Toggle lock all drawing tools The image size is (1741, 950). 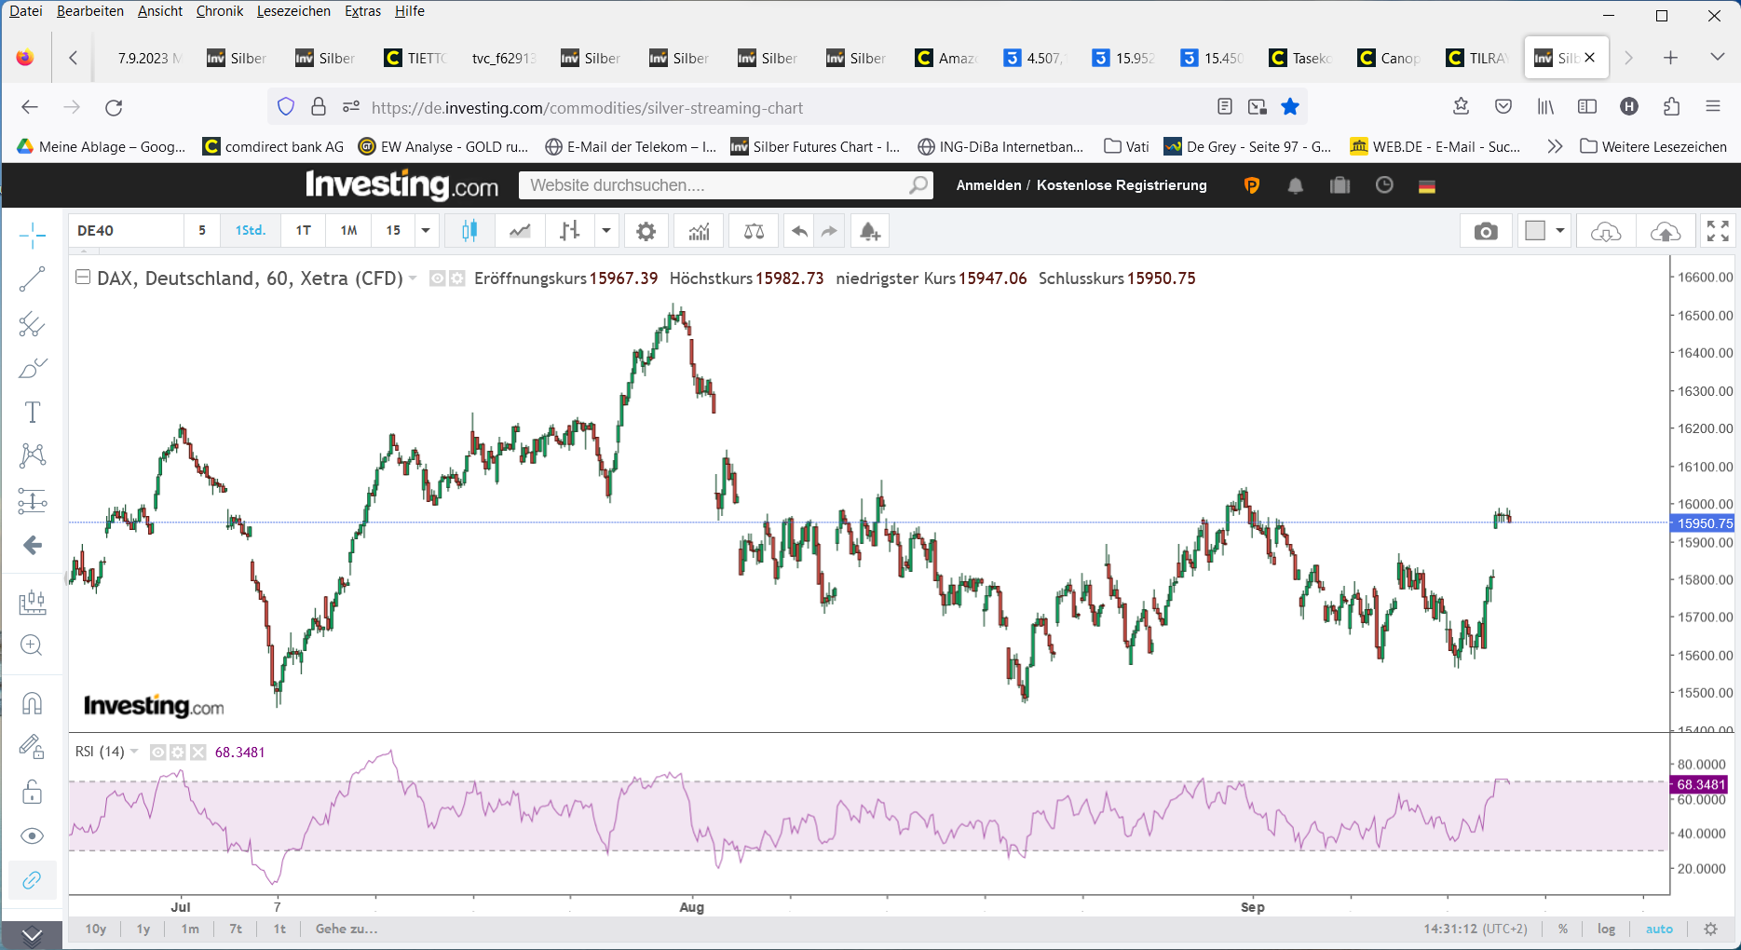pos(33,792)
